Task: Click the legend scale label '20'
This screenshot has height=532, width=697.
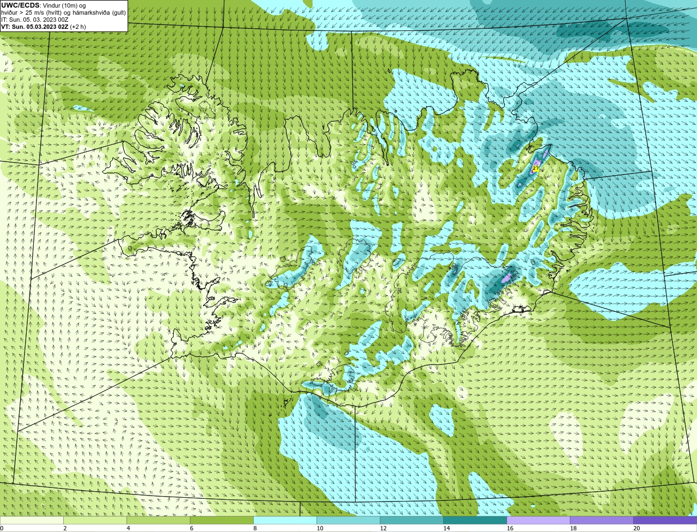Action: point(637,528)
